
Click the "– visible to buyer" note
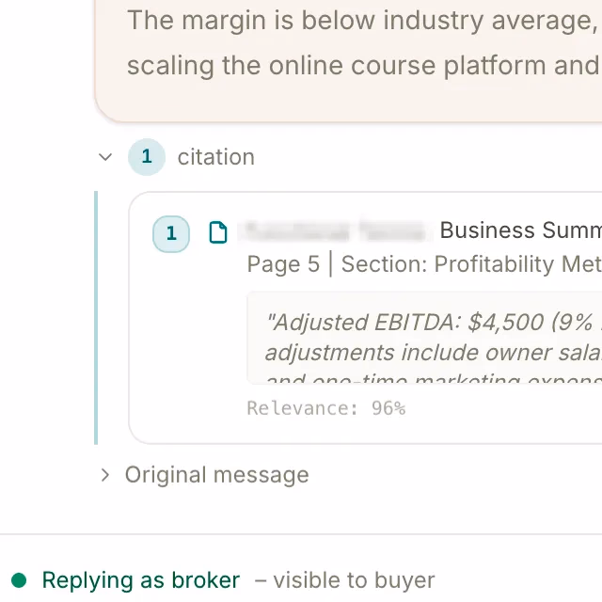[344, 580]
